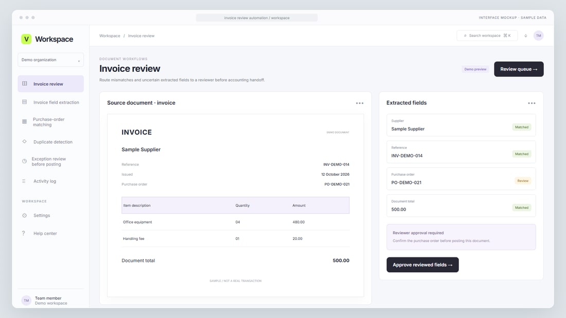Click the Duplicate detection diamond icon
This screenshot has width=566, height=318.
click(x=25, y=142)
